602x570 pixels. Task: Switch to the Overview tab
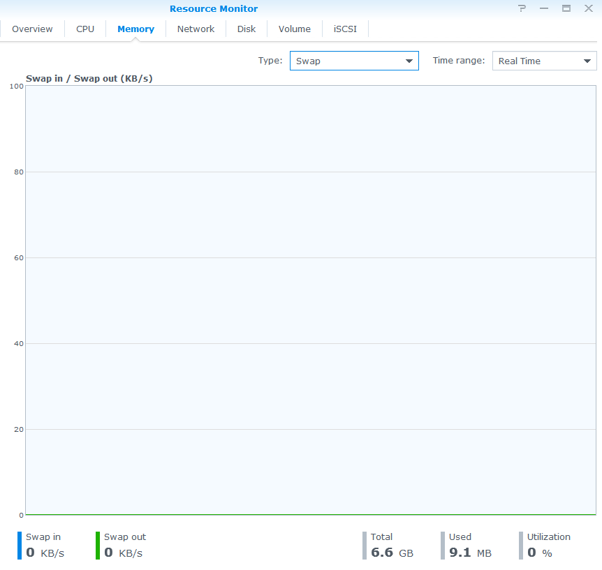32,29
